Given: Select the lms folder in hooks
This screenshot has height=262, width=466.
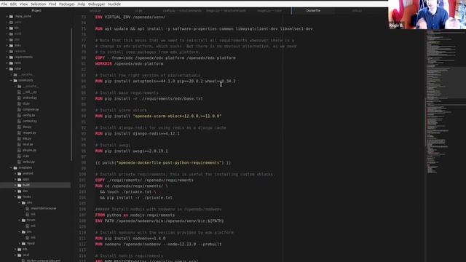Looking at the screenshot, I should pos(29,231).
